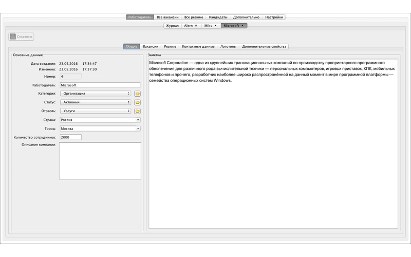This screenshot has width=411, height=257.
Task: Click the Основные данные group label
Action: (x=28, y=55)
